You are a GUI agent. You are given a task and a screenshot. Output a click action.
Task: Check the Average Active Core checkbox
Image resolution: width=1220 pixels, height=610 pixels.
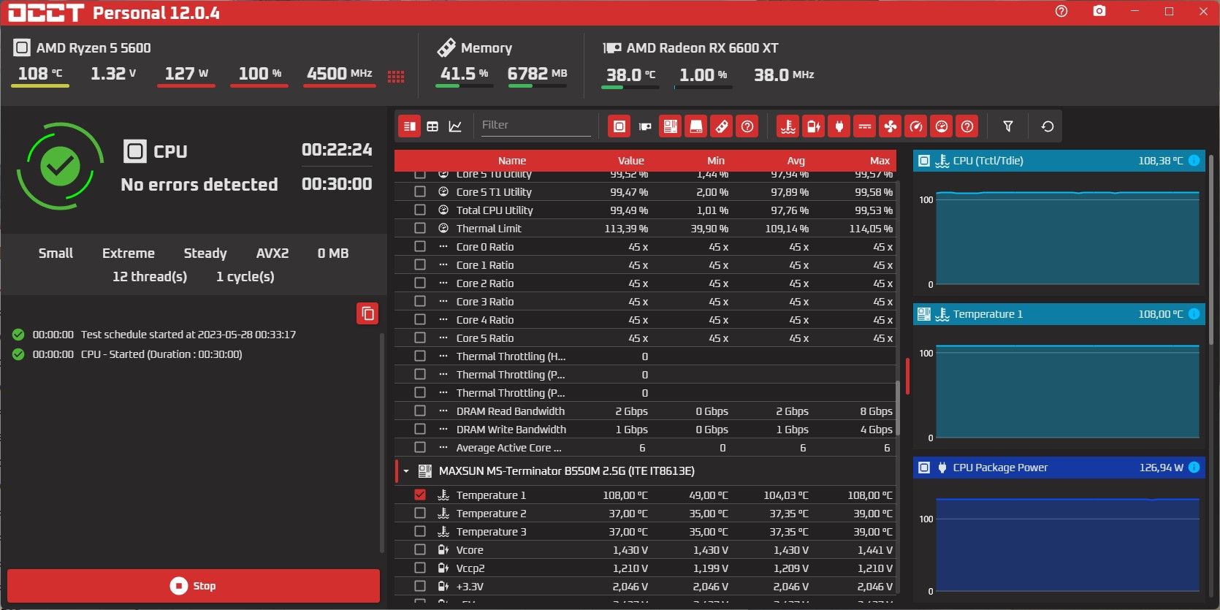pos(420,447)
